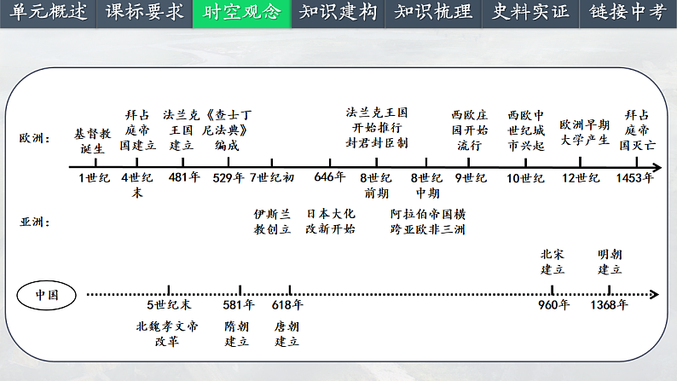Click the 拜占庭帝国建立 event text

point(138,130)
